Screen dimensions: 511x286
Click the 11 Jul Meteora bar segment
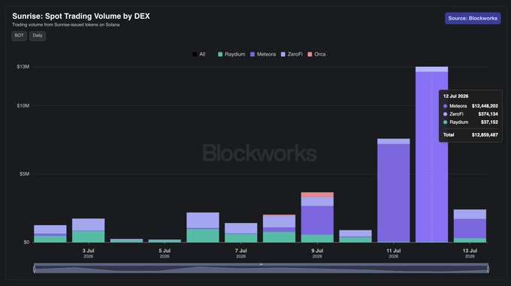pos(393,193)
